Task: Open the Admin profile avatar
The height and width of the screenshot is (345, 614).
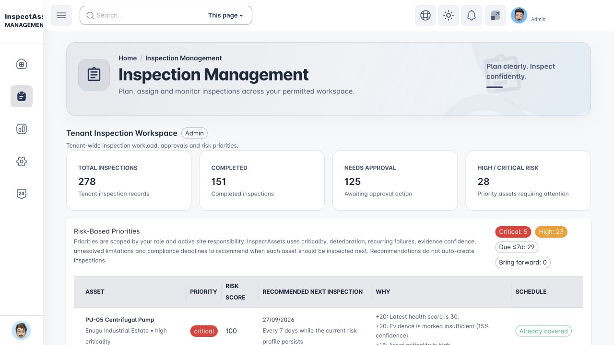Action: 519,15
